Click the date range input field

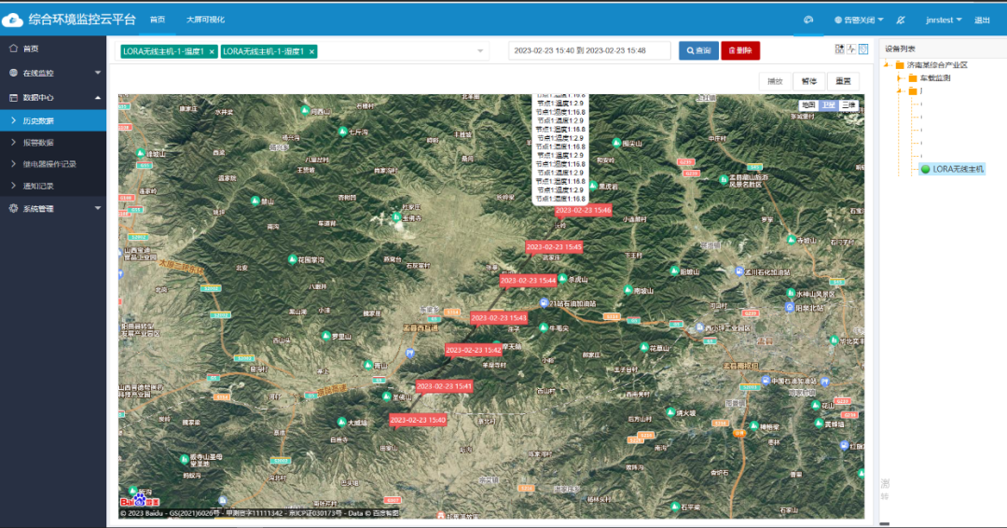coord(589,50)
